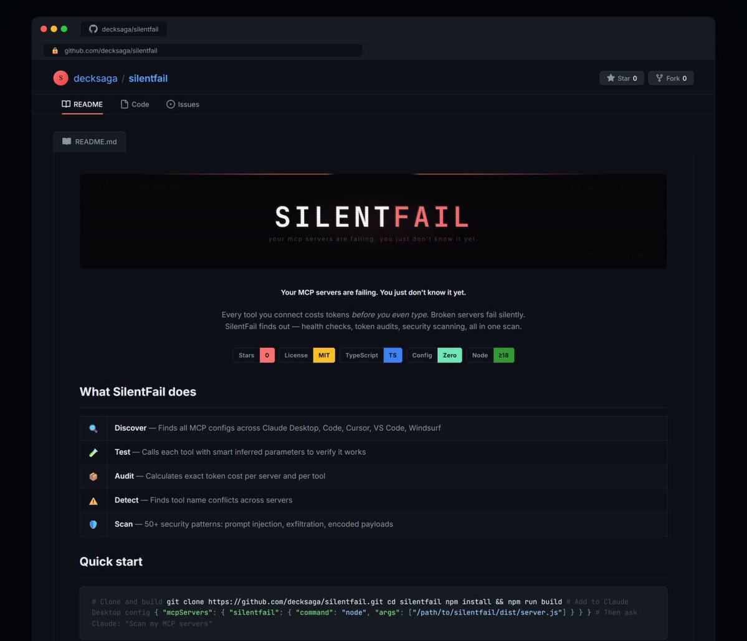Click the package icon in Audit row
The image size is (747, 641).
93,476
